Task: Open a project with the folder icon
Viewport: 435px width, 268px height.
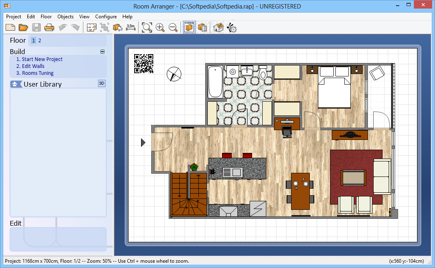Action: click(x=23, y=28)
